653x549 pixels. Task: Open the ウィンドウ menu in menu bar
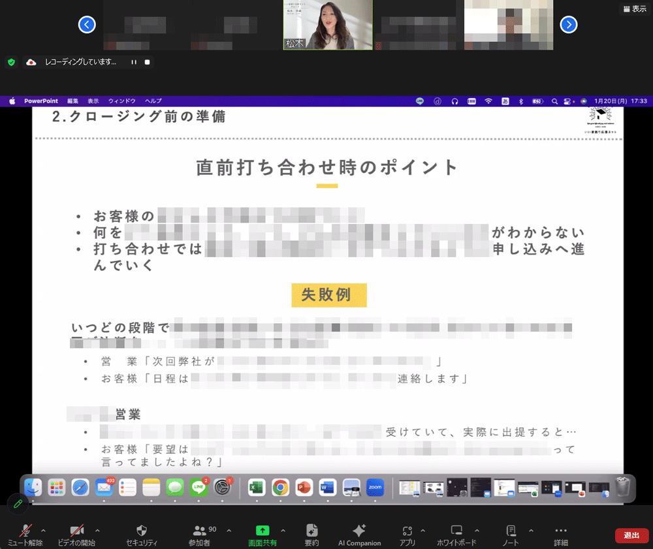[x=121, y=101]
